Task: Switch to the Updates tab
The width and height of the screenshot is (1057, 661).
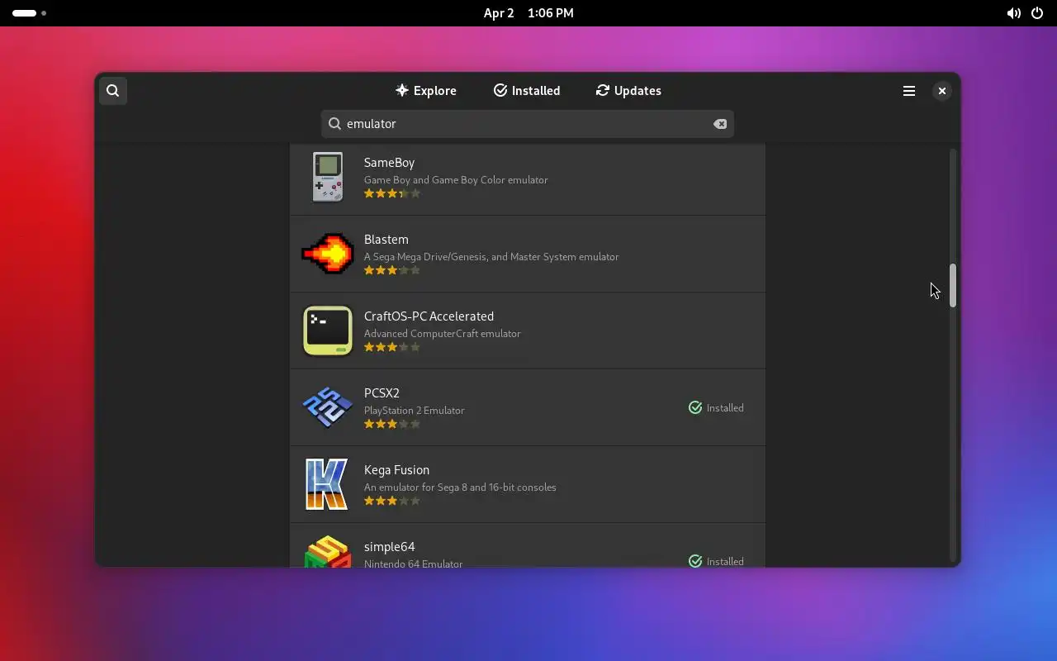Action: coord(628,91)
